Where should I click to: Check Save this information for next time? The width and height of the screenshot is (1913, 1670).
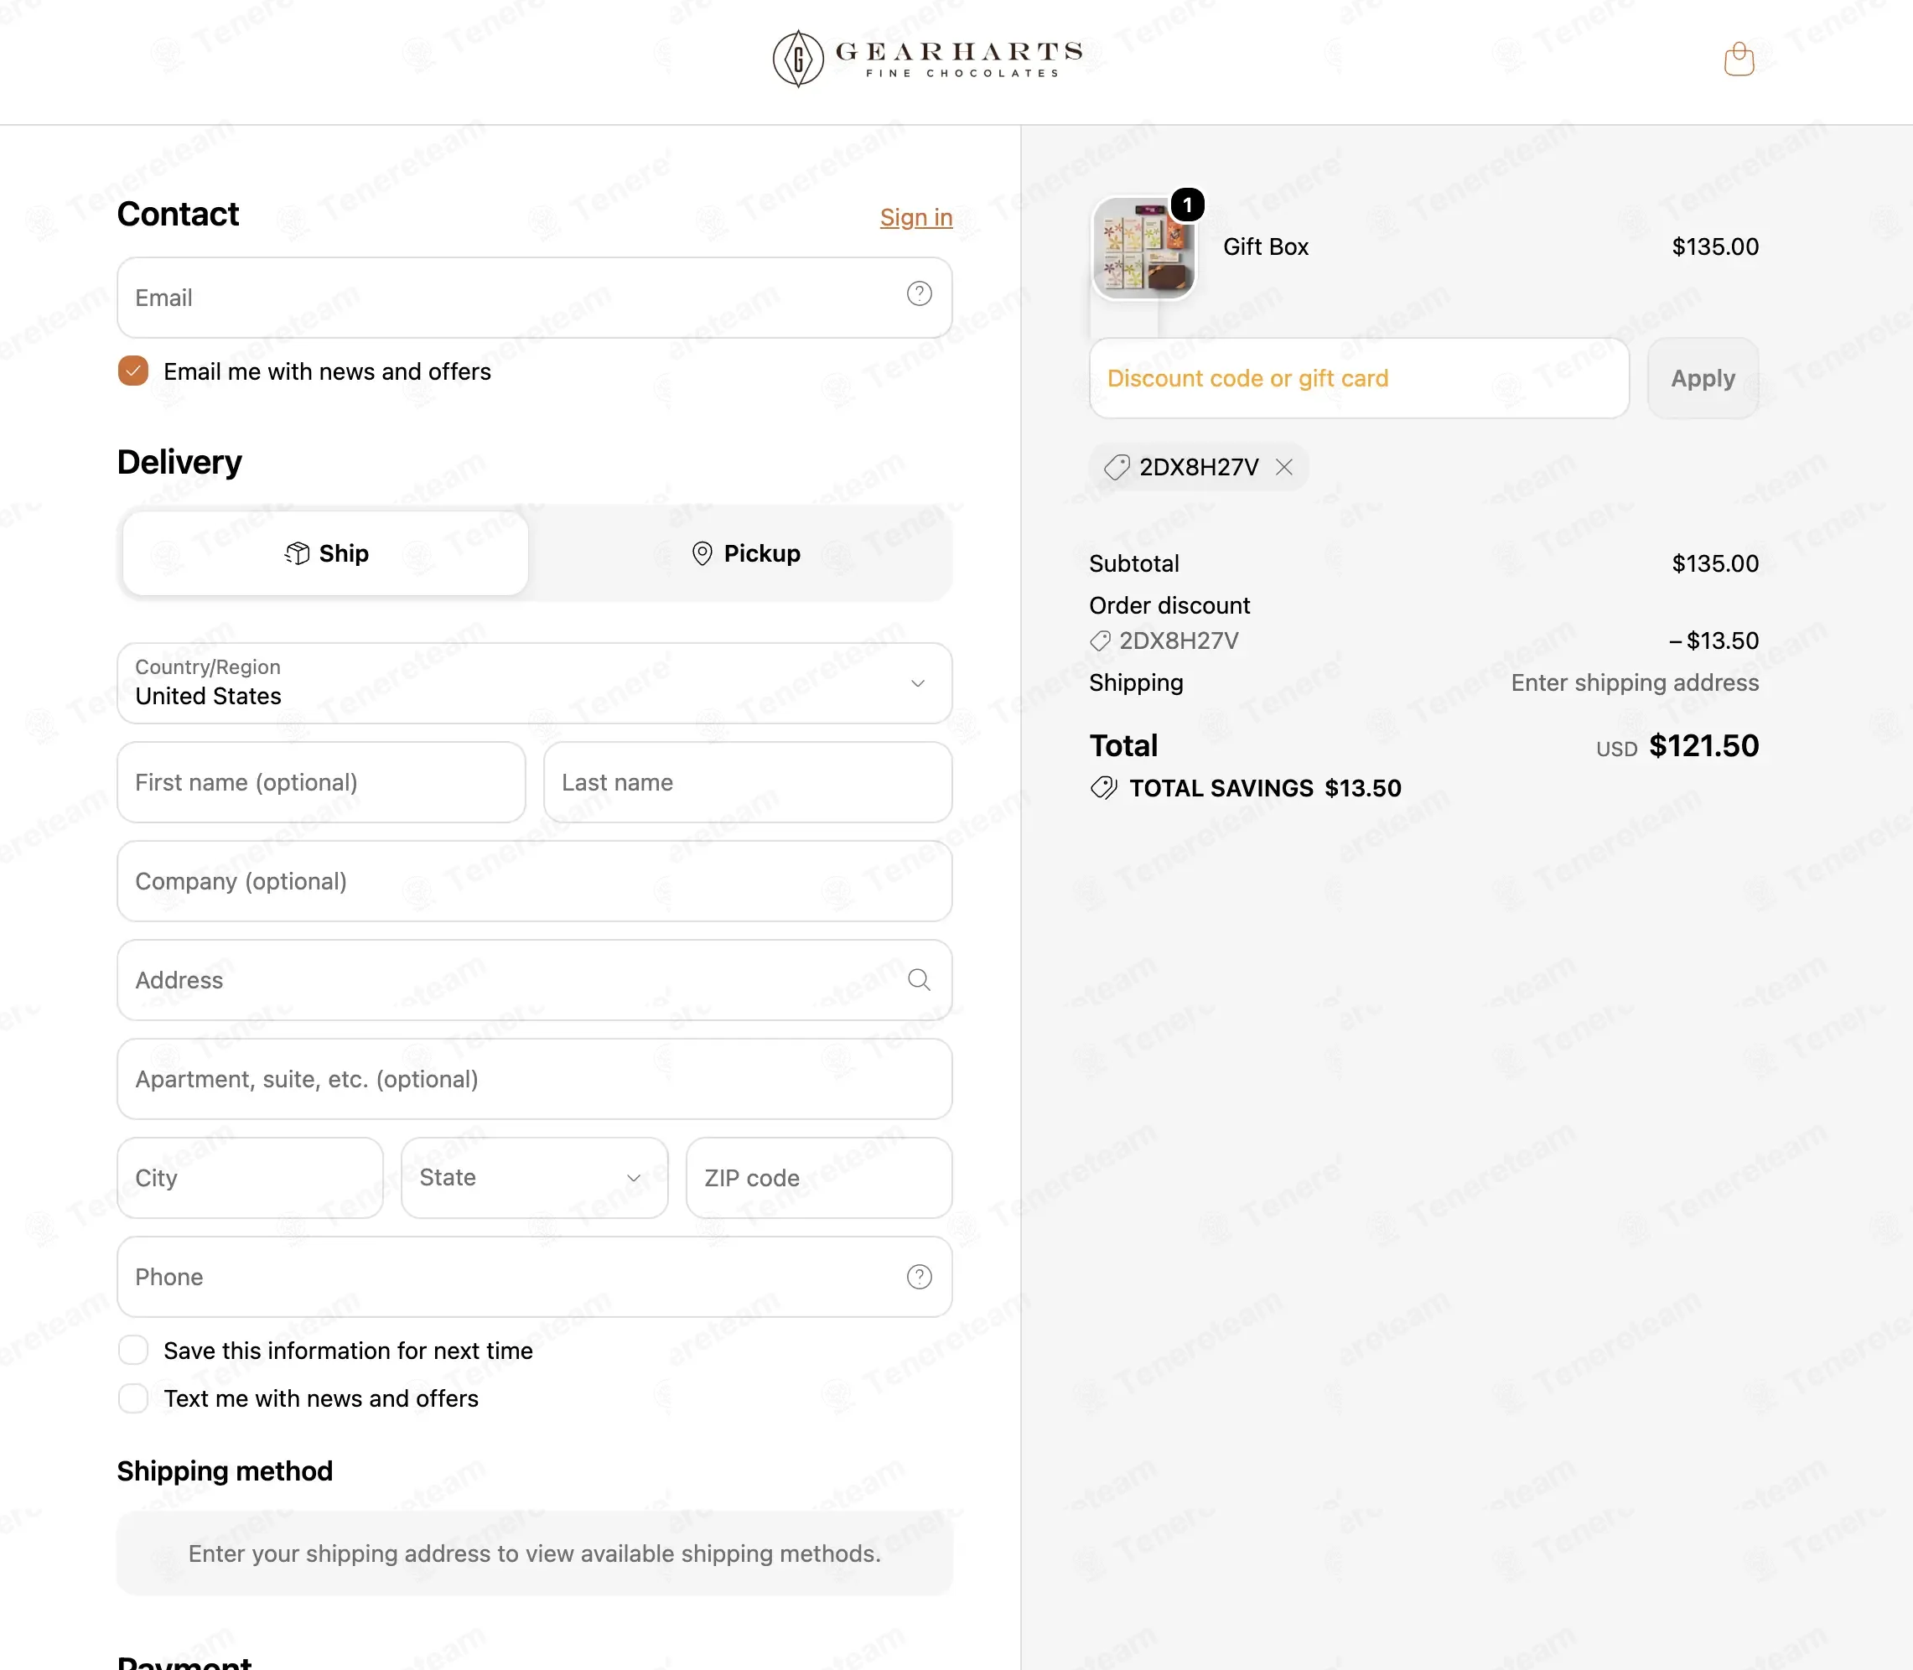133,1351
